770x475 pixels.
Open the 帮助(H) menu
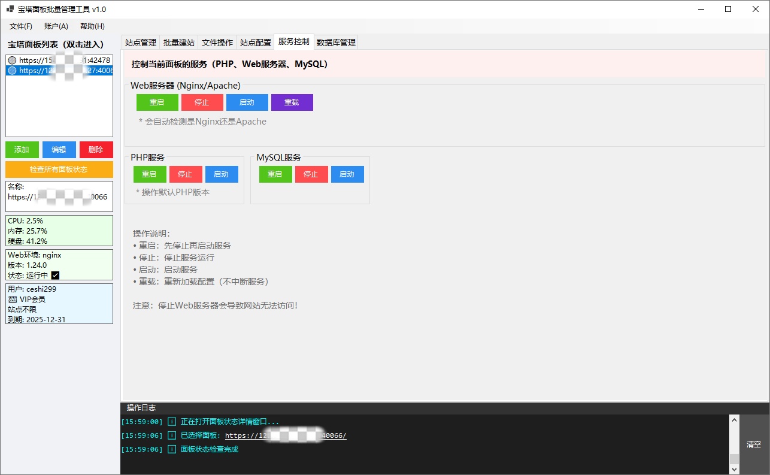click(x=92, y=26)
